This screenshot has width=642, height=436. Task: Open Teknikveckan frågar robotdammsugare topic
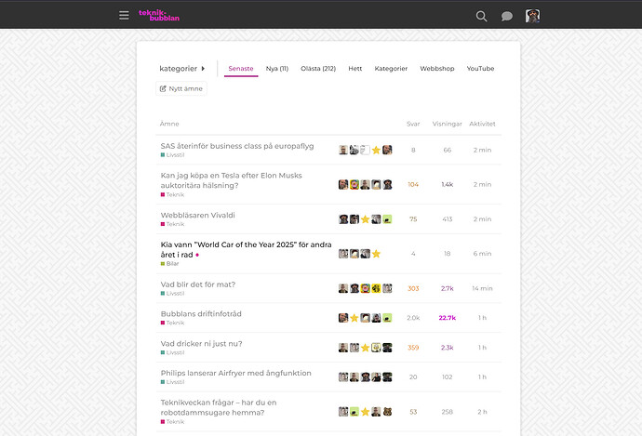(219, 407)
